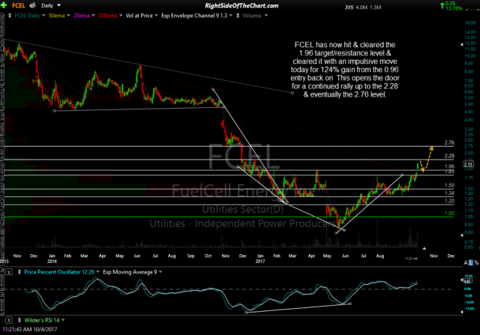Close the Price Percent Oscillator panel with X
The image size is (480, 335).
coord(9,272)
